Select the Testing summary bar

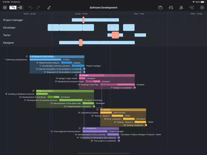[x=123, y=110]
